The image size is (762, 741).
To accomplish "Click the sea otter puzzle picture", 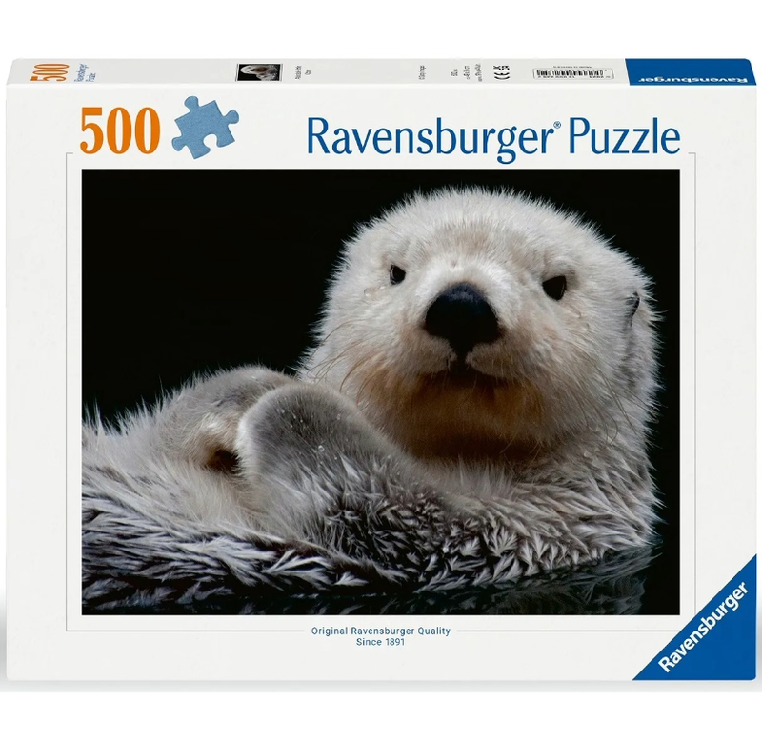I will coord(380,391).
